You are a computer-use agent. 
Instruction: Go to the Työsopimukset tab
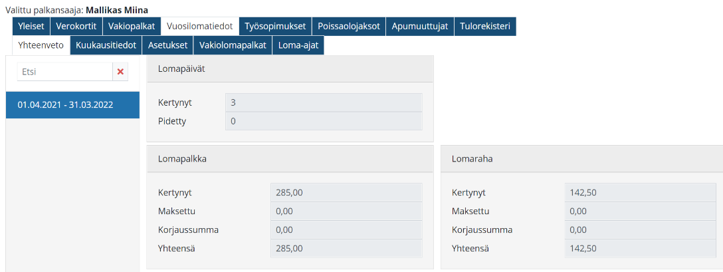(x=275, y=26)
